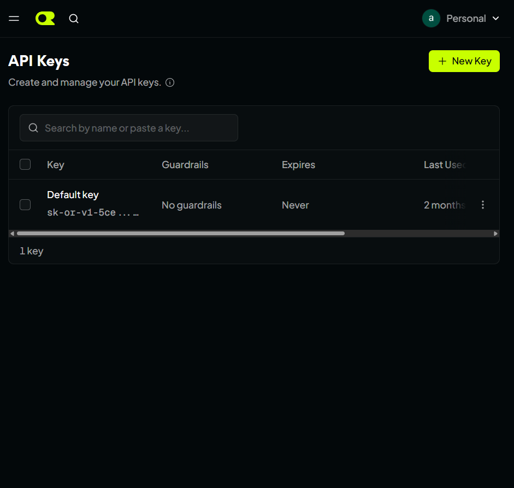Screen dimensions: 514x488
Task: Expand the Personal workspace dropdown
Action: point(472,19)
